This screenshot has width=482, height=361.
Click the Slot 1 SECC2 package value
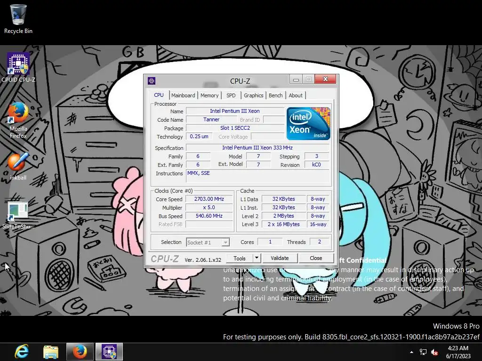pyautogui.click(x=235, y=128)
